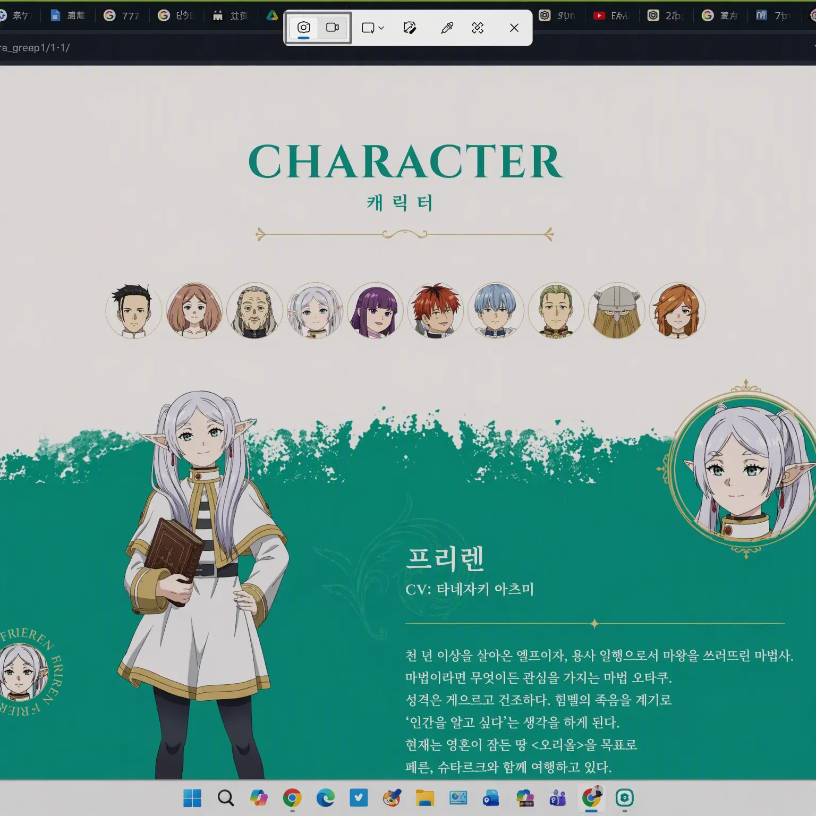The width and height of the screenshot is (816, 816).
Task: Click the CHARACTER heading text
Action: 405,161
